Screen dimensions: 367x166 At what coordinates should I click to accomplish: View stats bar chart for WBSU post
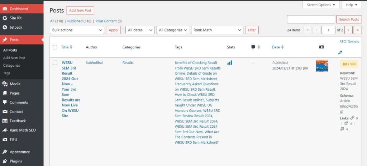coord(230,62)
